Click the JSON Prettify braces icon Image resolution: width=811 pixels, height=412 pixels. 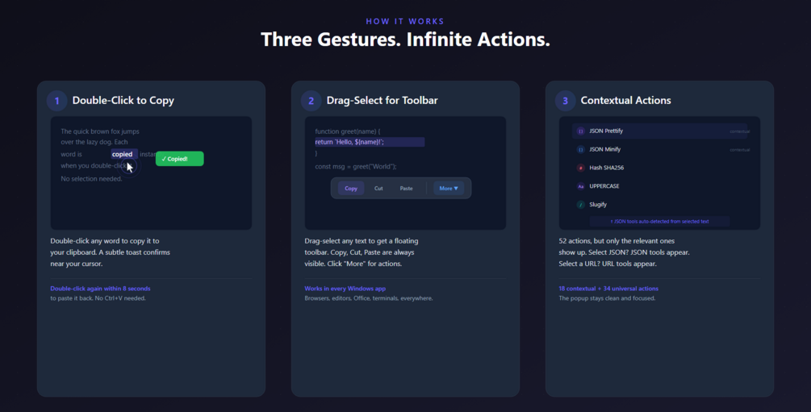tap(580, 131)
